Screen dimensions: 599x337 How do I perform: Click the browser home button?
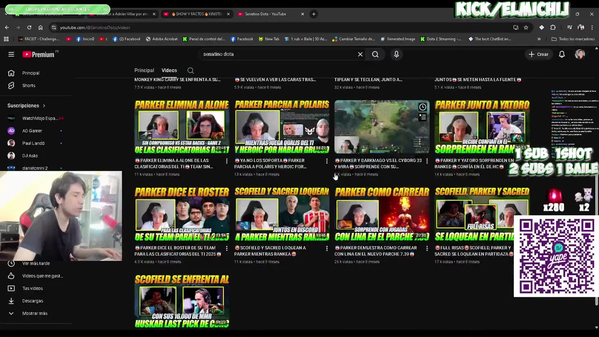(x=40, y=28)
